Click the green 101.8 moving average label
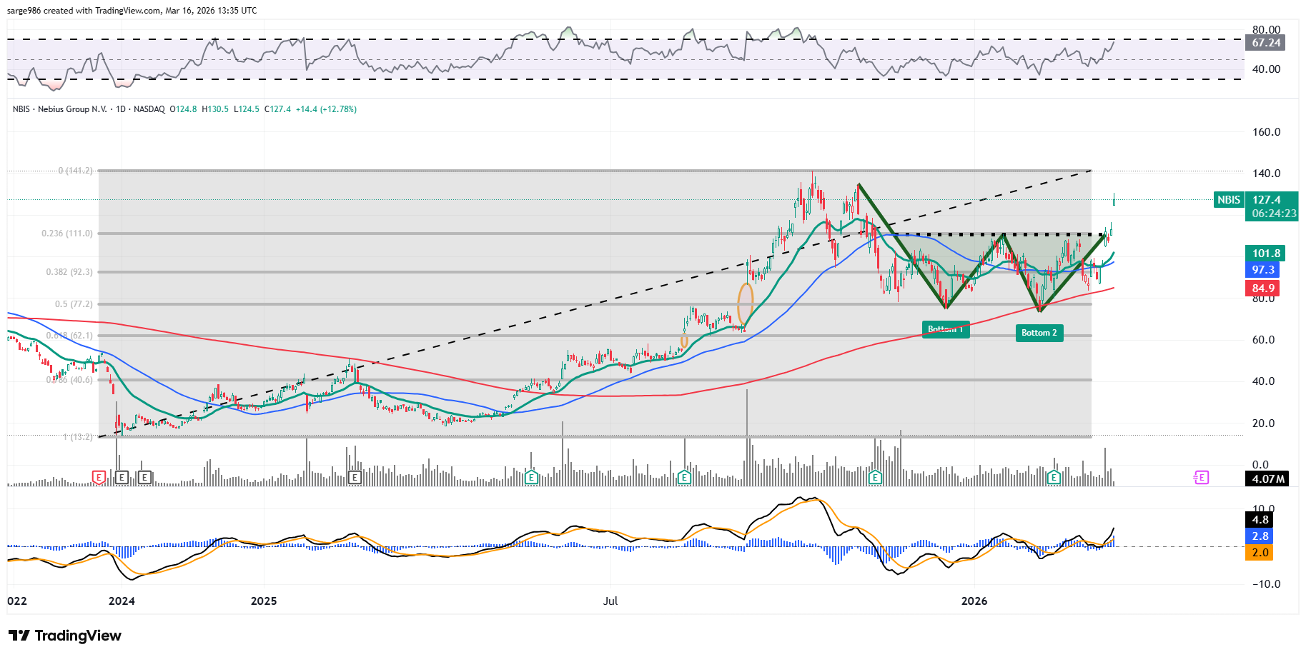The height and width of the screenshot is (657, 1306). click(1265, 254)
